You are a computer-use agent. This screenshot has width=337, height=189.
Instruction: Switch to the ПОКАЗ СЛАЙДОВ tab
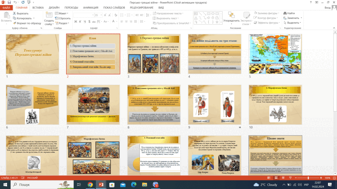(x=114, y=8)
